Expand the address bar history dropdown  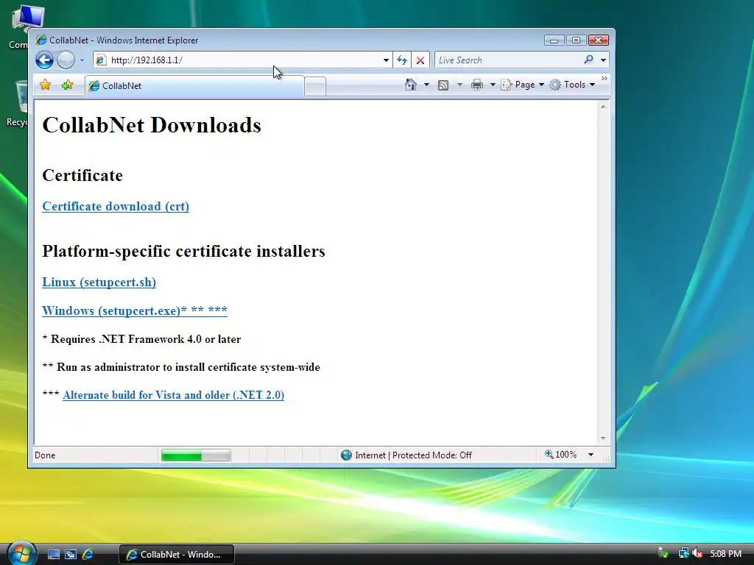386,60
